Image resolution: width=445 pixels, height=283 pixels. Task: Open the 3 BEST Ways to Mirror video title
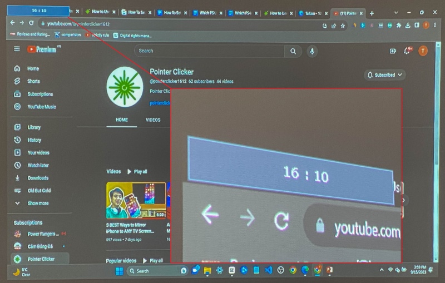pos(130,228)
